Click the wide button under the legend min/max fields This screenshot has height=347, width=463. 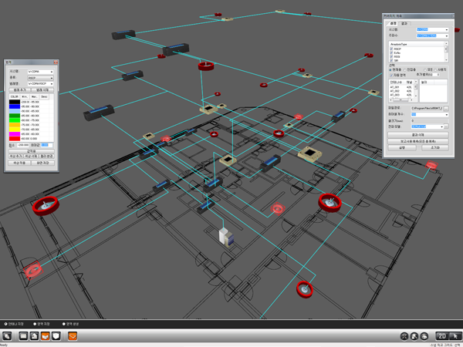pyautogui.click(x=32, y=151)
